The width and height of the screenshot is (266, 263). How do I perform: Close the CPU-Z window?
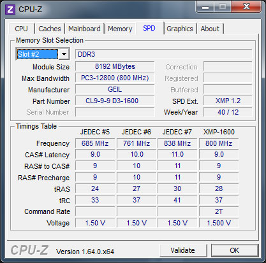(x=246, y=7)
